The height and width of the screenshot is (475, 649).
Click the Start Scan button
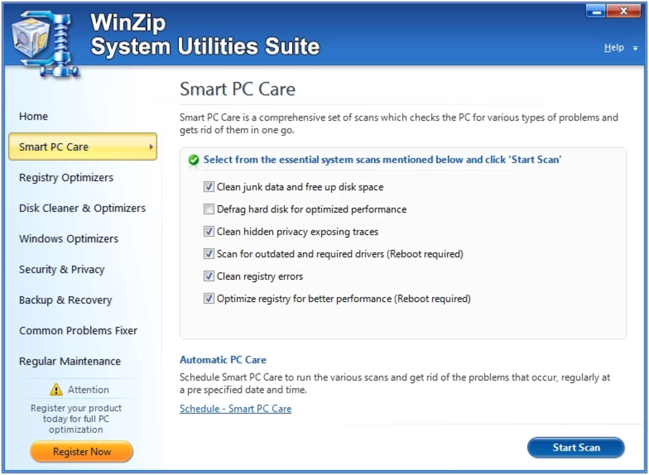pyautogui.click(x=576, y=447)
